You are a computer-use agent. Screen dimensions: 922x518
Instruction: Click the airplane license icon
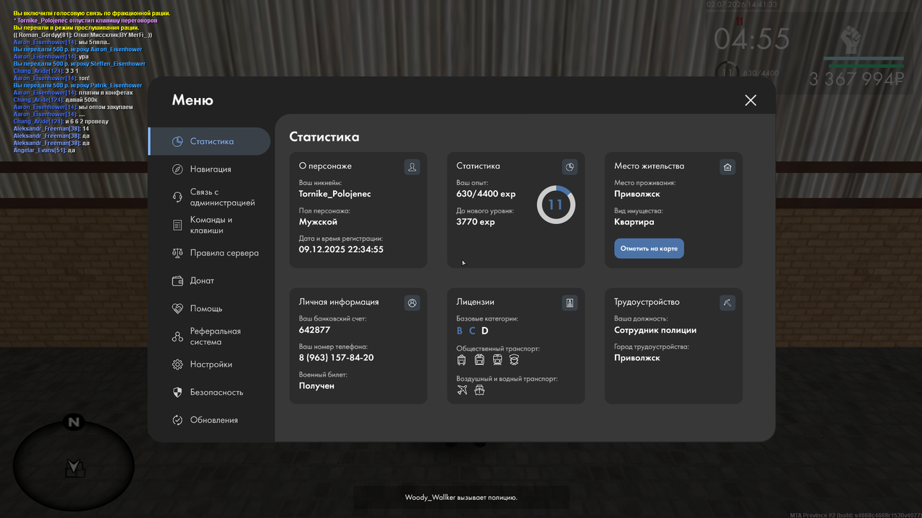(462, 390)
